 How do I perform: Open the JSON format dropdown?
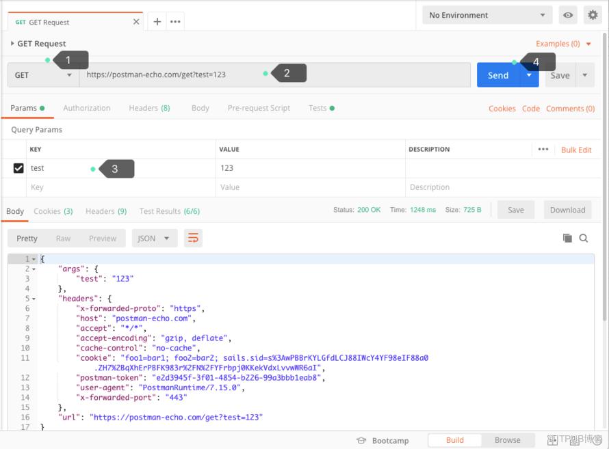(155, 238)
